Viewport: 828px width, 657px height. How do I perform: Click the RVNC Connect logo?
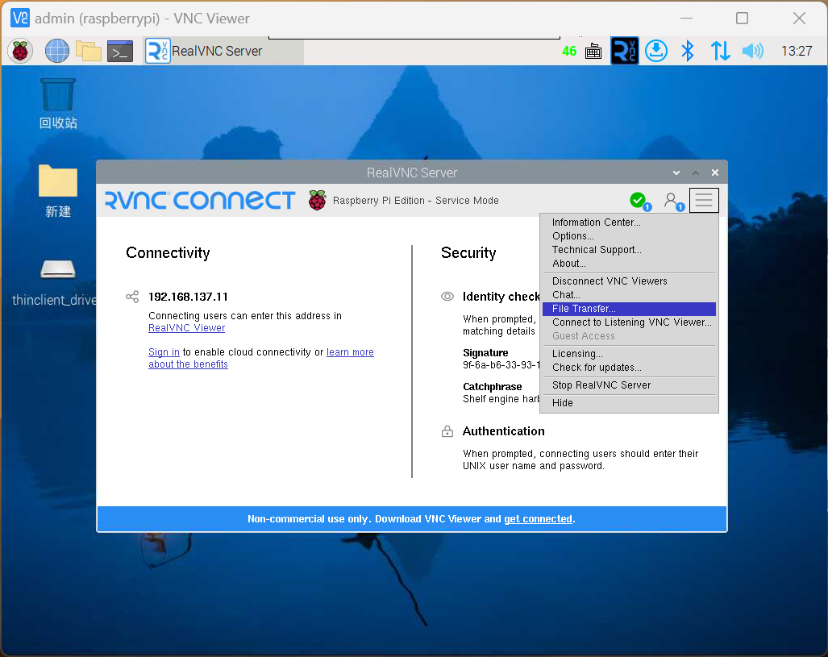(200, 200)
